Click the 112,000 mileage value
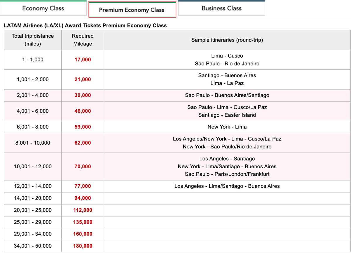 click(x=83, y=210)
